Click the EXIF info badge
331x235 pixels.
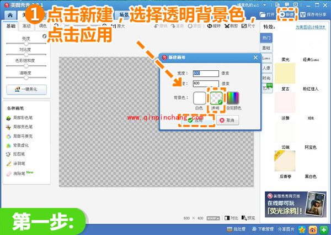(213, 218)
